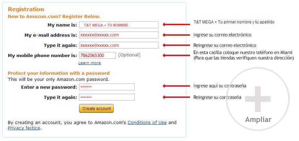Click red arrow pointing at name field

[176, 24]
